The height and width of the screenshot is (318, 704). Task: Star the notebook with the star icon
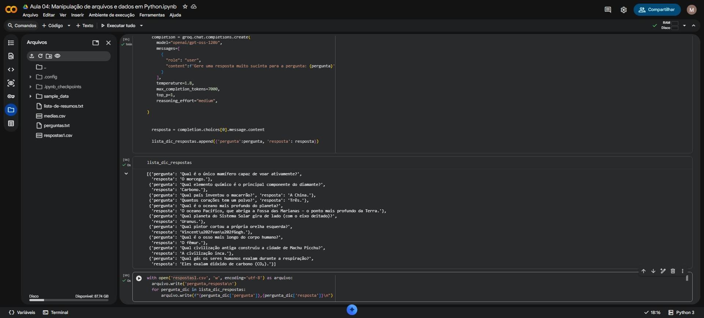coord(185,7)
